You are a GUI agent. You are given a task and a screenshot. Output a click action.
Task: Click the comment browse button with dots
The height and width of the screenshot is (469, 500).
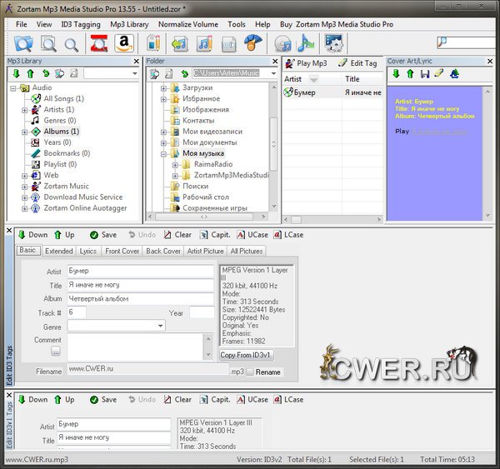[x=55, y=352]
